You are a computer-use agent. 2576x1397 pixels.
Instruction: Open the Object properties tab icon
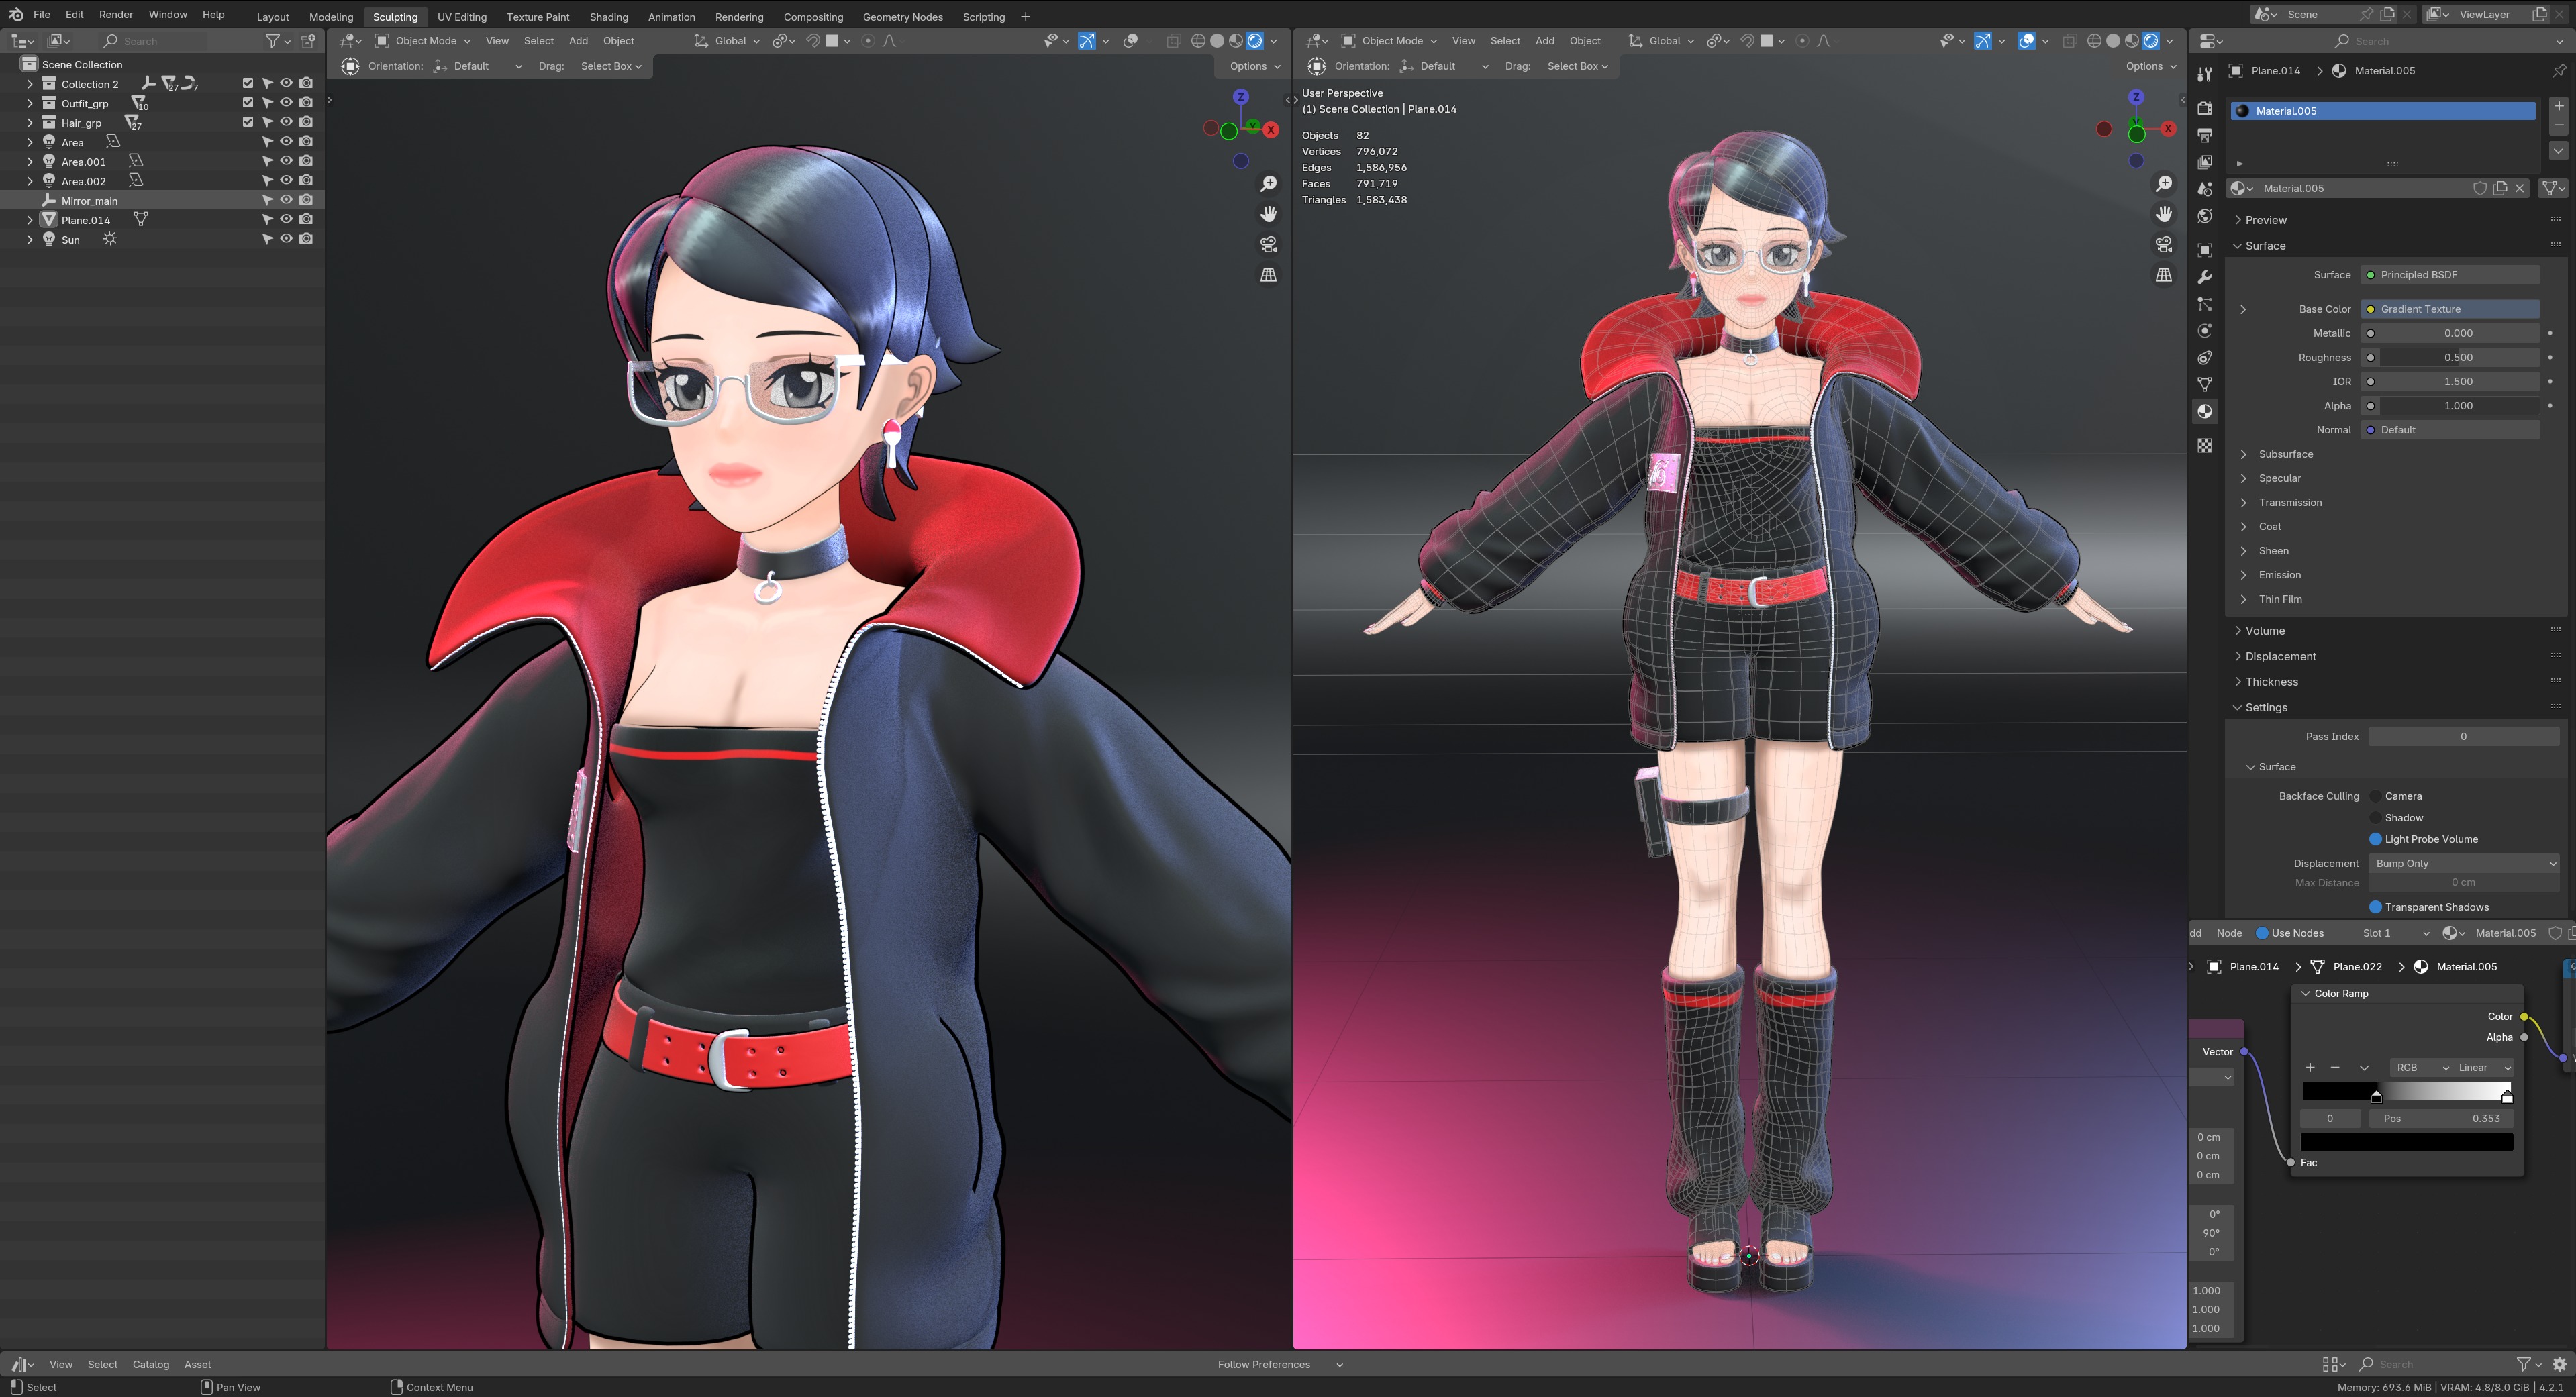tap(2204, 250)
